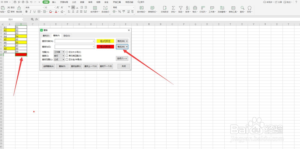Click the 分享 share button
Screen dimensions: 300x149
[279, 2]
